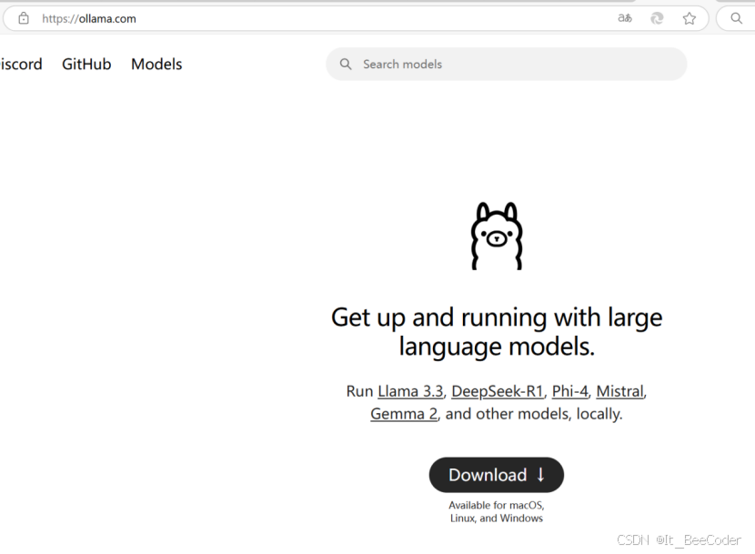The image size is (755, 554).
Task: Open the Gemma 2 model link
Action: click(404, 414)
